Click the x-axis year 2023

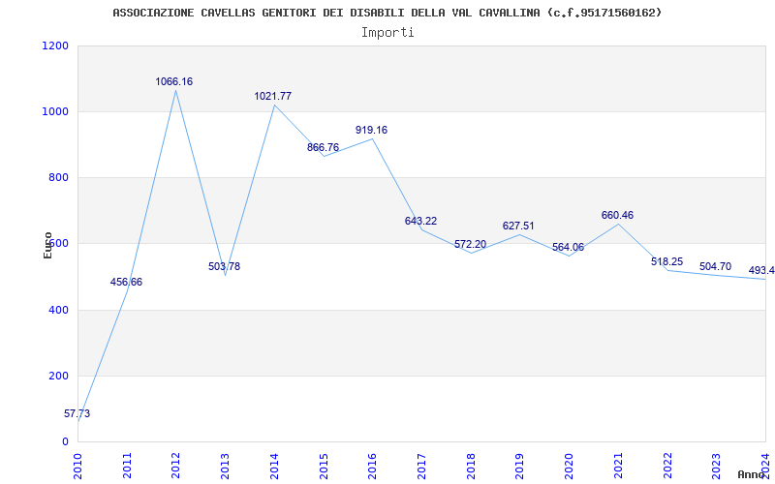(716, 466)
